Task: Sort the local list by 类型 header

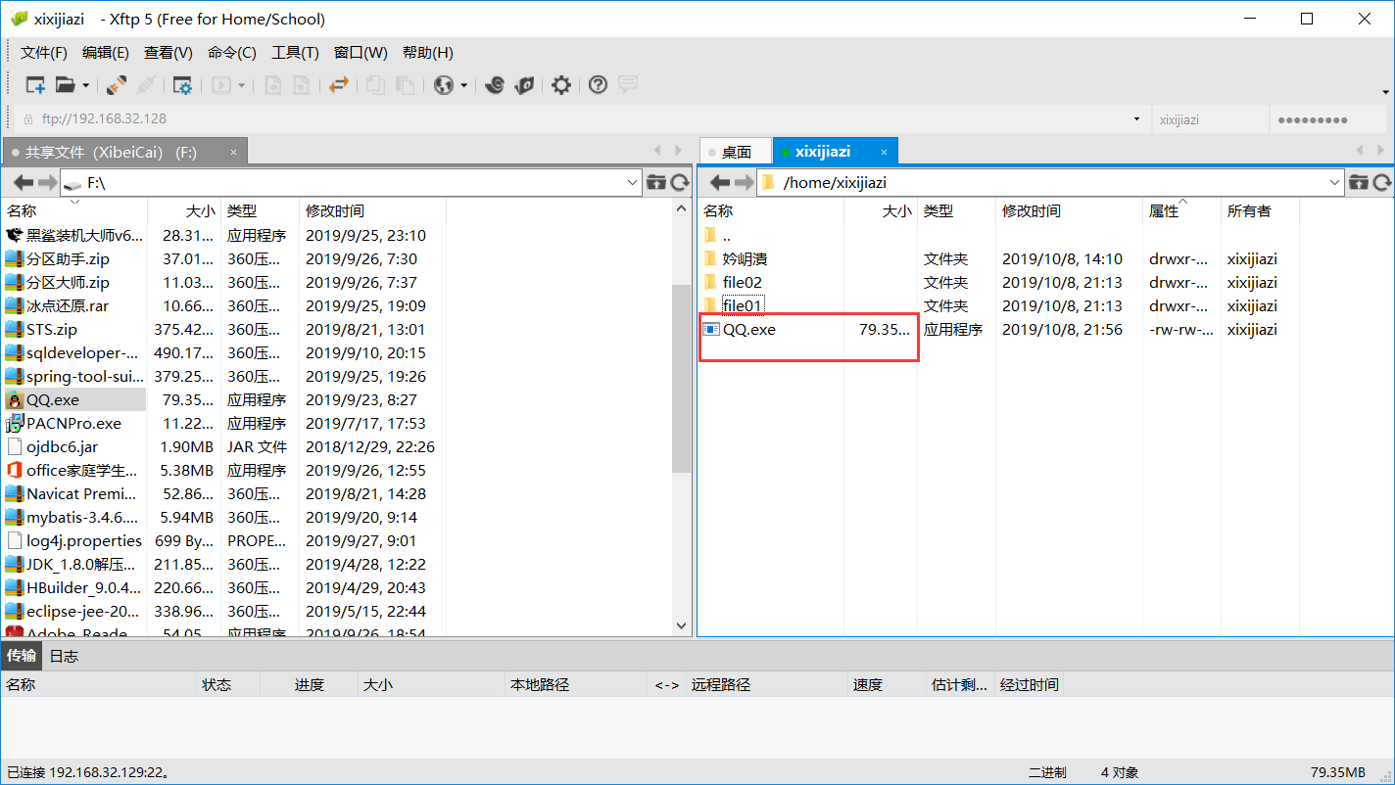Action: (x=260, y=210)
